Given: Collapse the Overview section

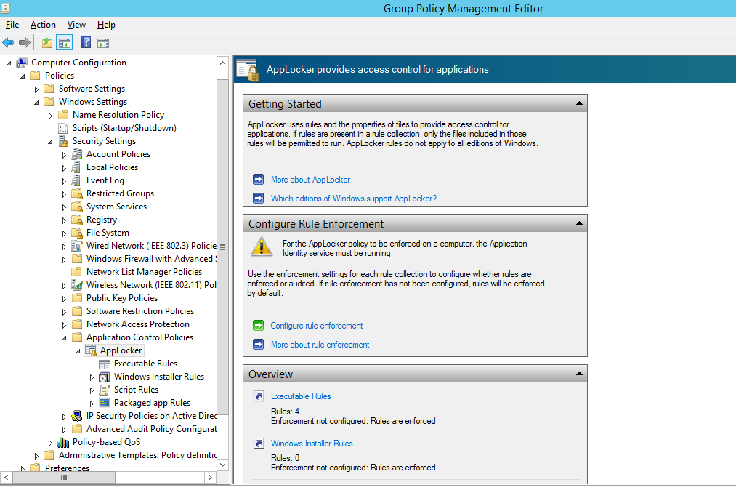Looking at the screenshot, I should [x=579, y=374].
